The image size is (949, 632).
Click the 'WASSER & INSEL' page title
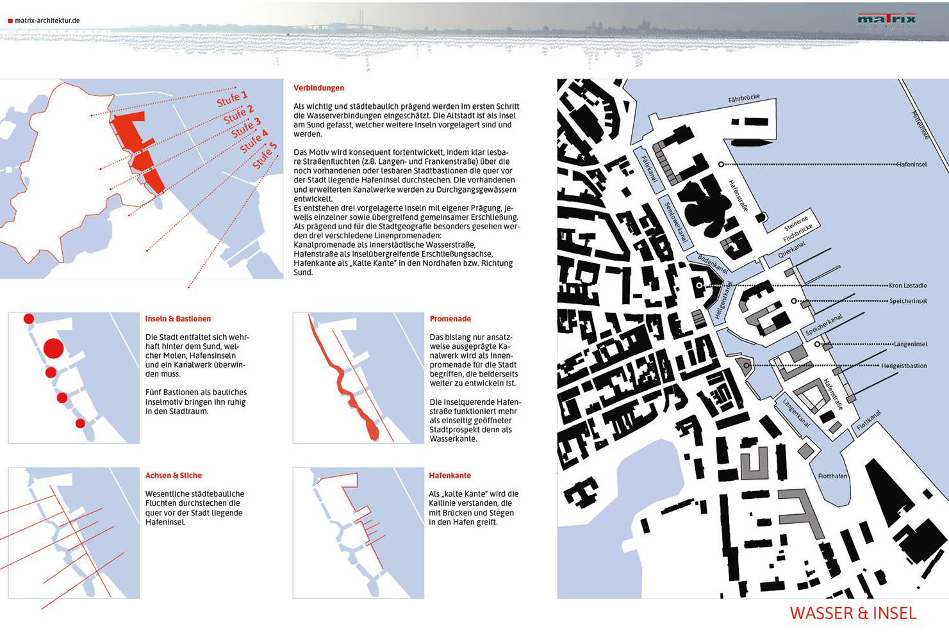(853, 613)
